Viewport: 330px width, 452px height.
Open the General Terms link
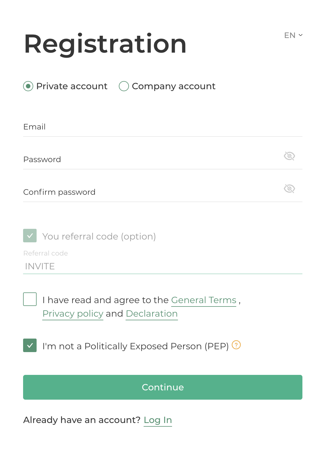[x=204, y=300]
